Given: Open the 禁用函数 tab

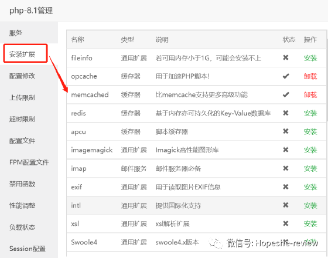Looking at the screenshot, I should (x=29, y=184).
